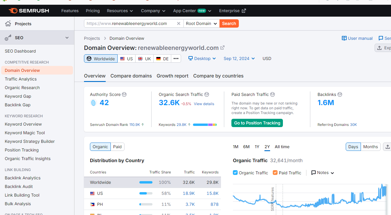
Task: Click the domain URL input field
Action: point(130,23)
